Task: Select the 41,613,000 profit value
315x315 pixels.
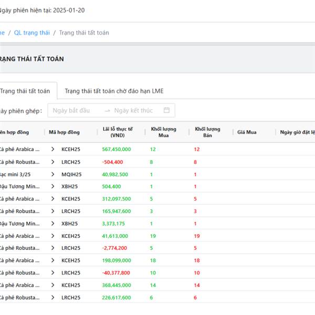Action: click(x=115, y=236)
